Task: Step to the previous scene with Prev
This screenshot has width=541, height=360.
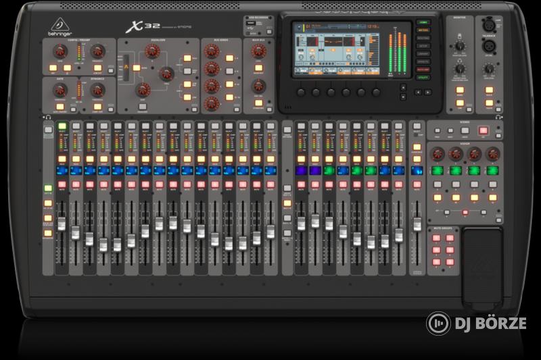Action: [437, 131]
